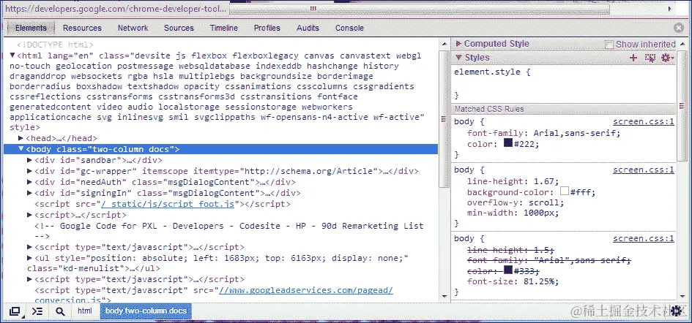Click the developers.google.com URL text

(116, 8)
